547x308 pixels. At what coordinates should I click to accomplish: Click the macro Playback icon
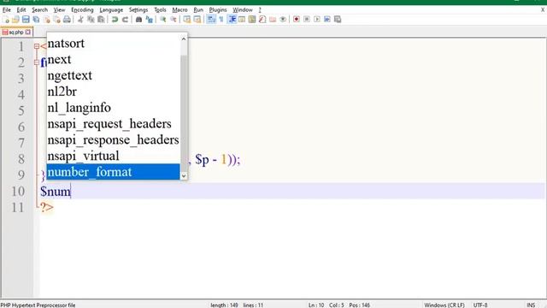(x=317, y=20)
